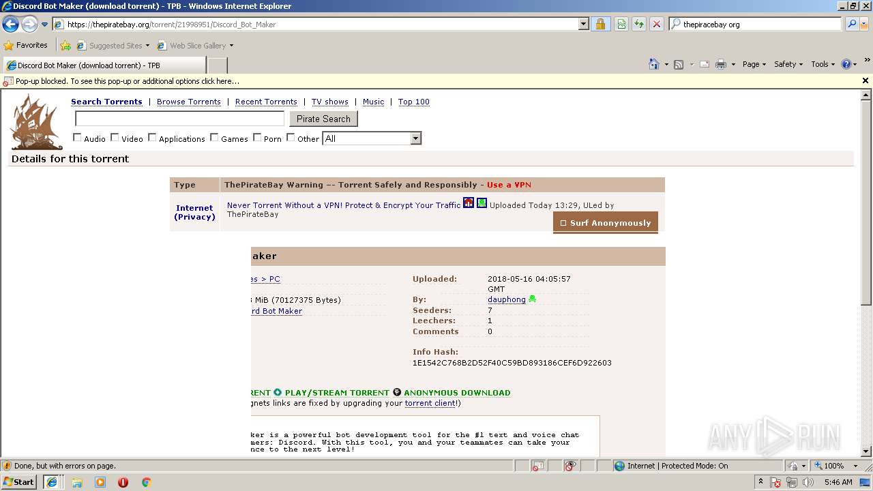Click the blue Help question mark icon
Viewport: 873px width, 491px height.
coord(846,64)
